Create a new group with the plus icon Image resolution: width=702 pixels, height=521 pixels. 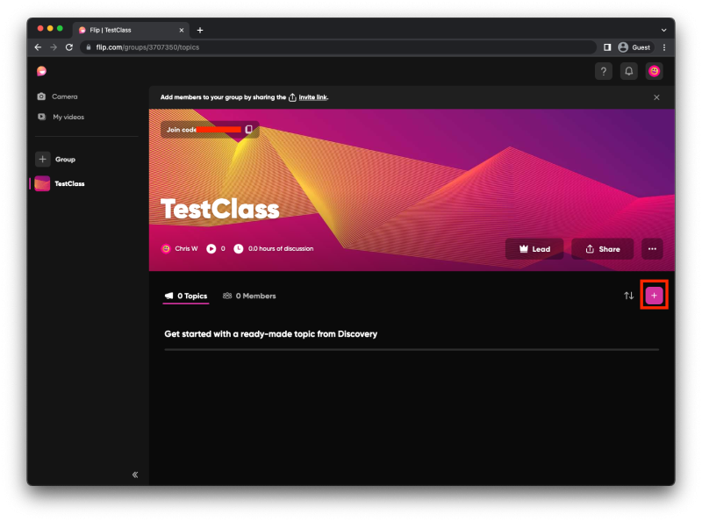42,159
